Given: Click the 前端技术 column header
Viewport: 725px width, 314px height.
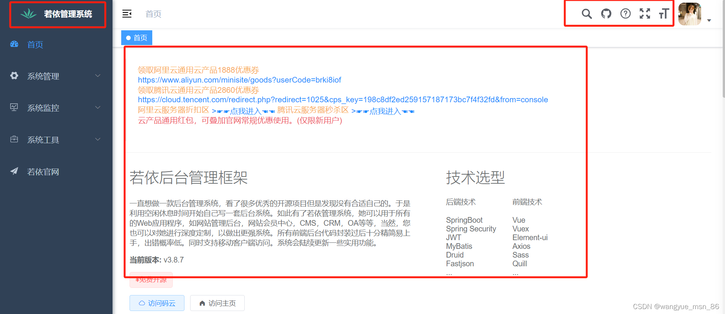Looking at the screenshot, I should tap(527, 202).
